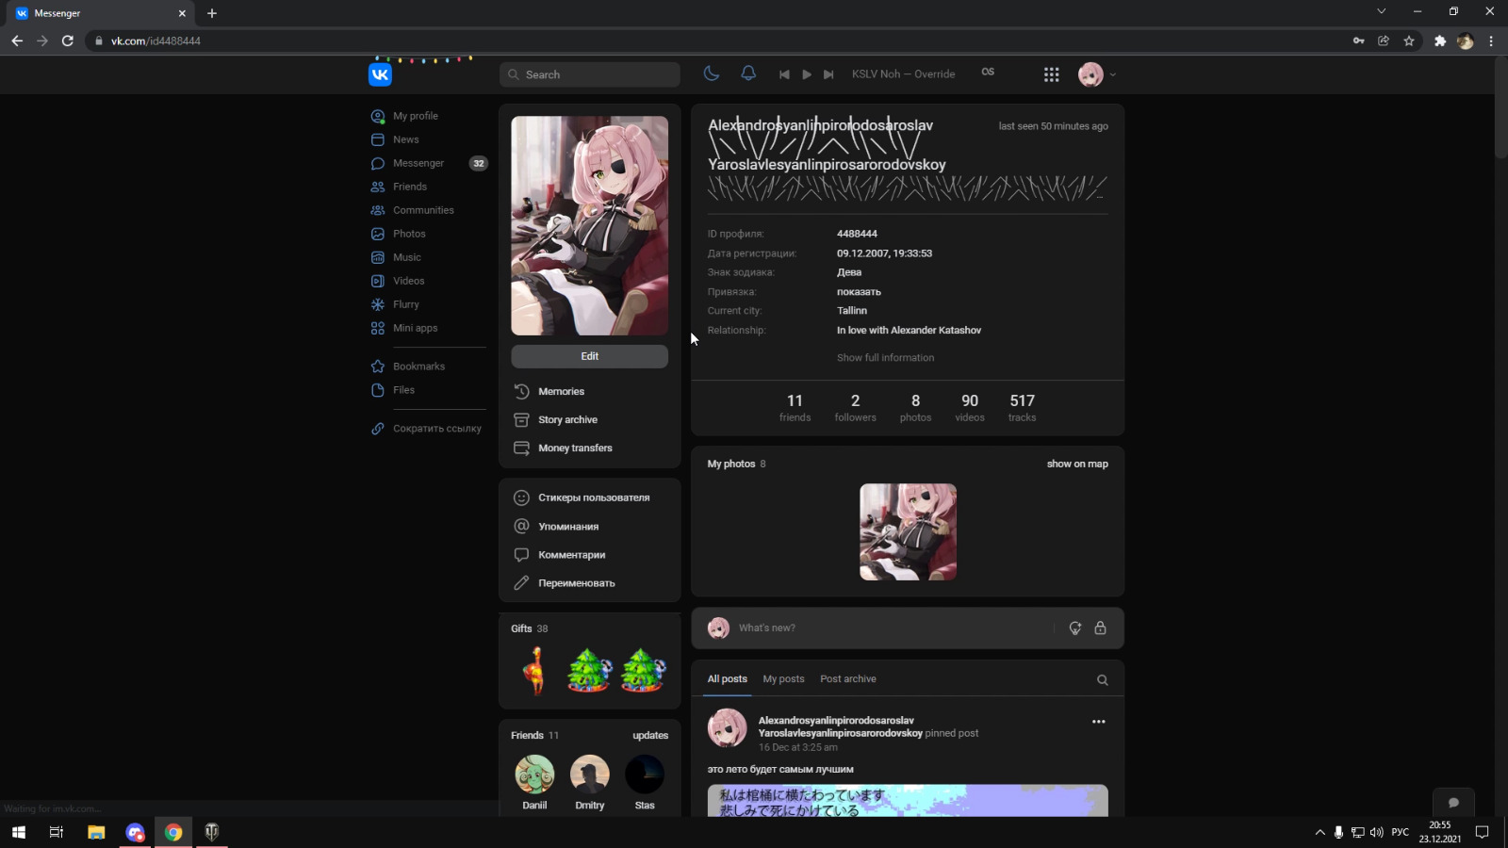Go to Bookmarks in the sidebar
Image resolution: width=1508 pixels, height=848 pixels.
418,367
